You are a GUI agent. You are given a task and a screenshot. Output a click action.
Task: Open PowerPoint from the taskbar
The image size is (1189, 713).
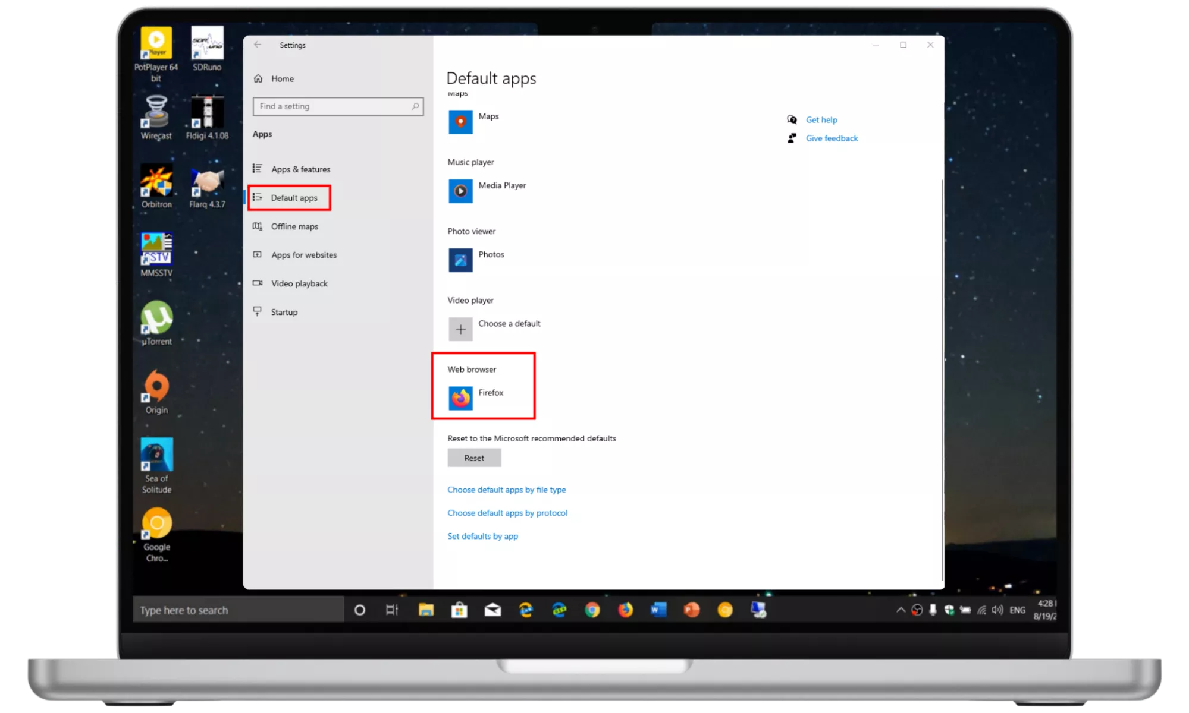pos(691,610)
